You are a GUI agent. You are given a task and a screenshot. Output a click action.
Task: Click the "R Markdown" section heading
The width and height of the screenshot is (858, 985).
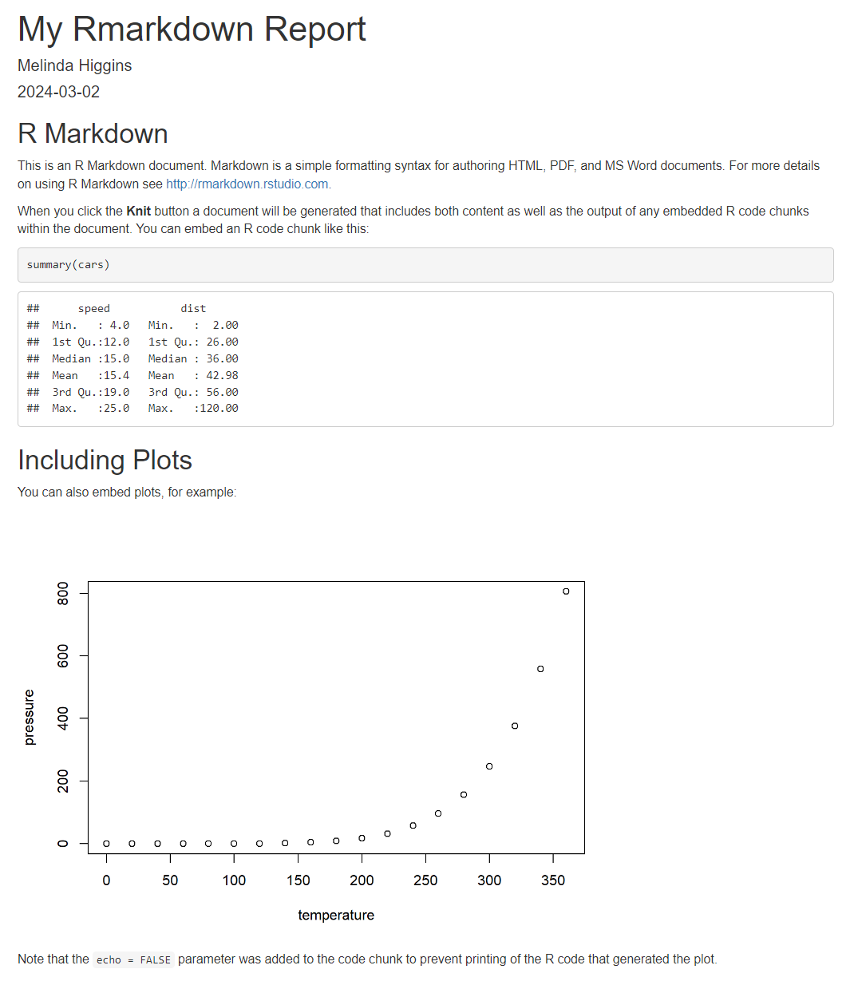coord(93,133)
